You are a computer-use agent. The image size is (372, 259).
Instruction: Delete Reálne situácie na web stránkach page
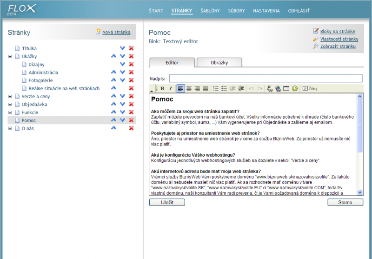click(131, 88)
